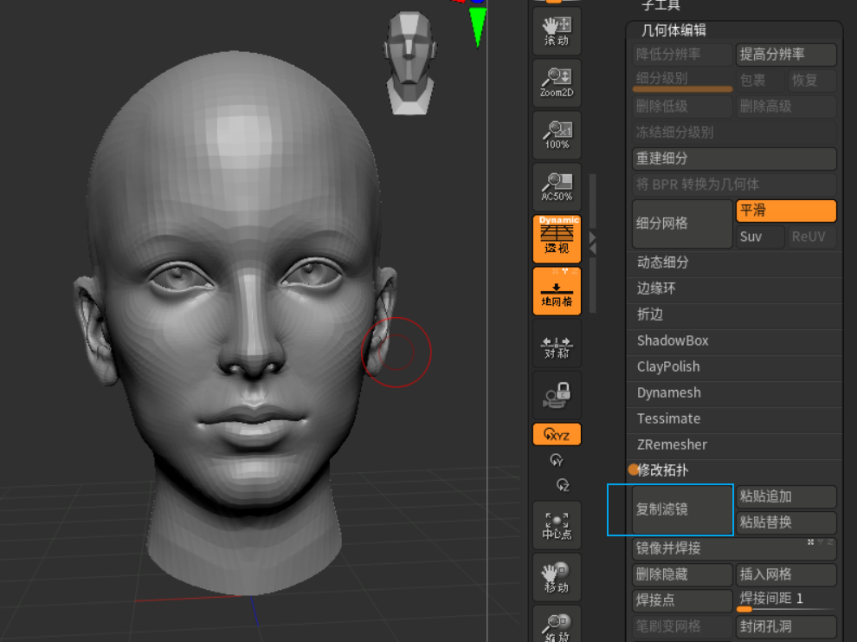
Task: Set view to 100% actual size
Action: 557,135
